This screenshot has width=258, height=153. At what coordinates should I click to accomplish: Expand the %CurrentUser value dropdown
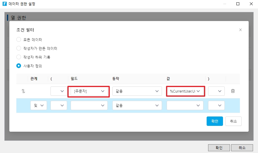tap(185, 91)
